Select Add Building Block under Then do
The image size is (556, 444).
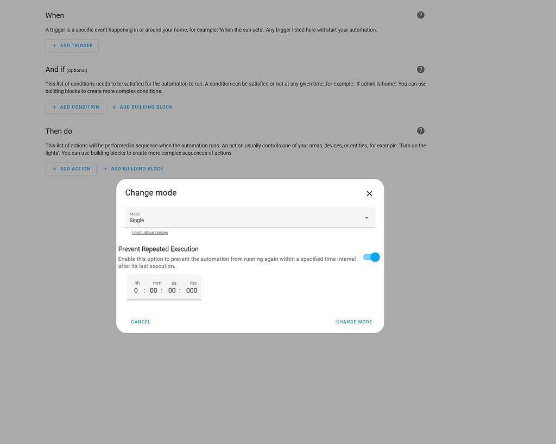pyautogui.click(x=134, y=168)
